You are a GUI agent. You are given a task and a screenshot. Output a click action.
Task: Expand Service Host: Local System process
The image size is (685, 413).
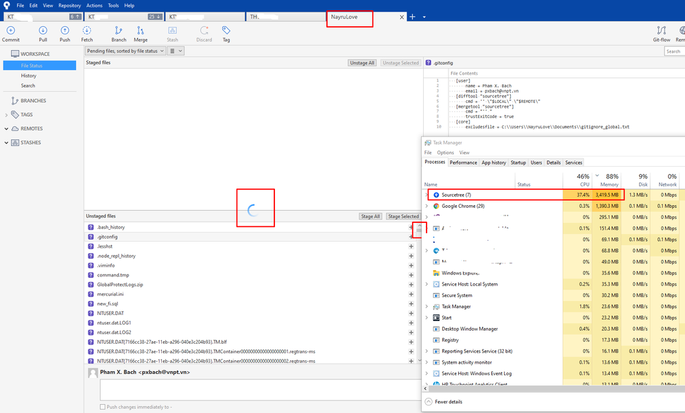point(426,284)
